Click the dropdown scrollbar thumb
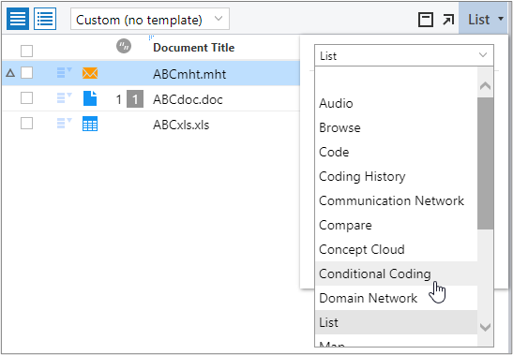The image size is (513, 355). 485,163
